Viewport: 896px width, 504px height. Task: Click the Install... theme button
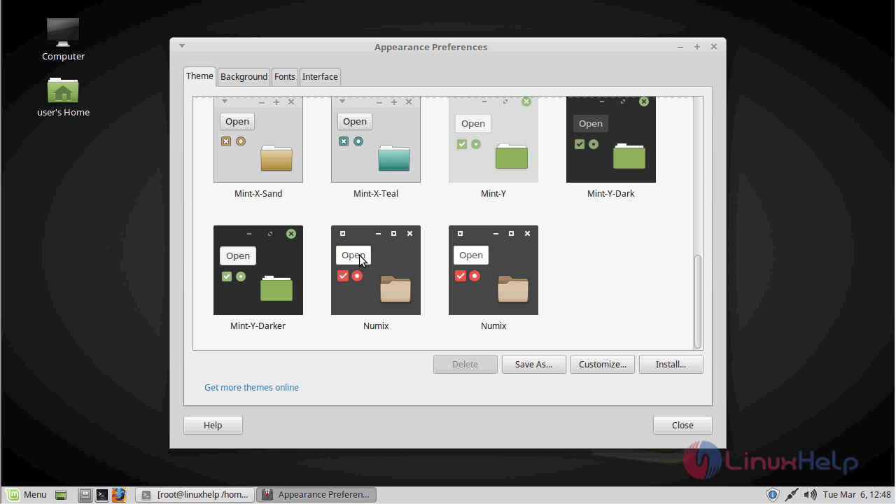[671, 364]
